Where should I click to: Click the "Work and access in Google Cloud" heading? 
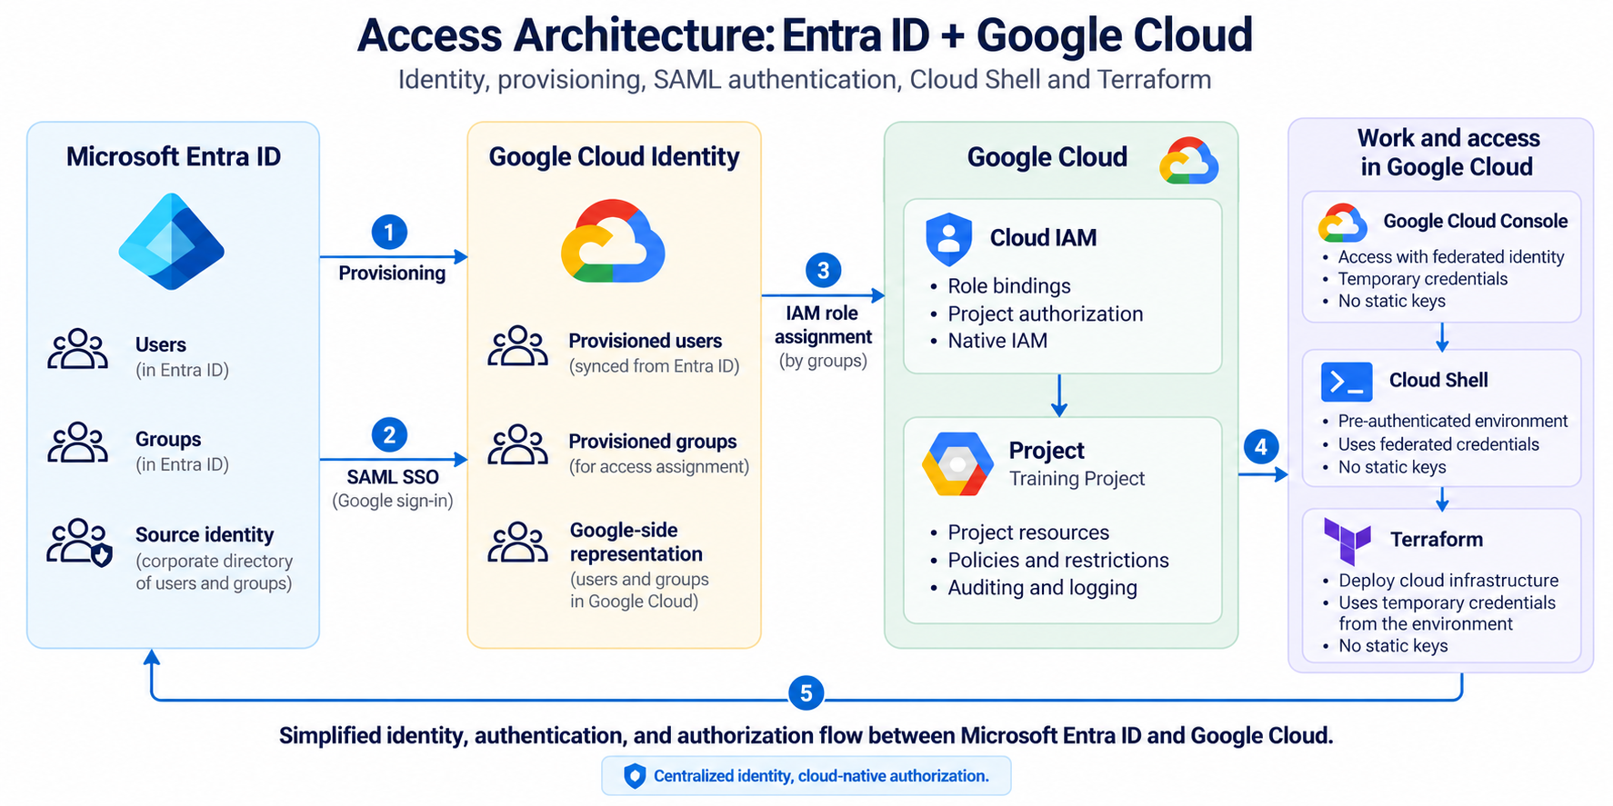(1448, 153)
